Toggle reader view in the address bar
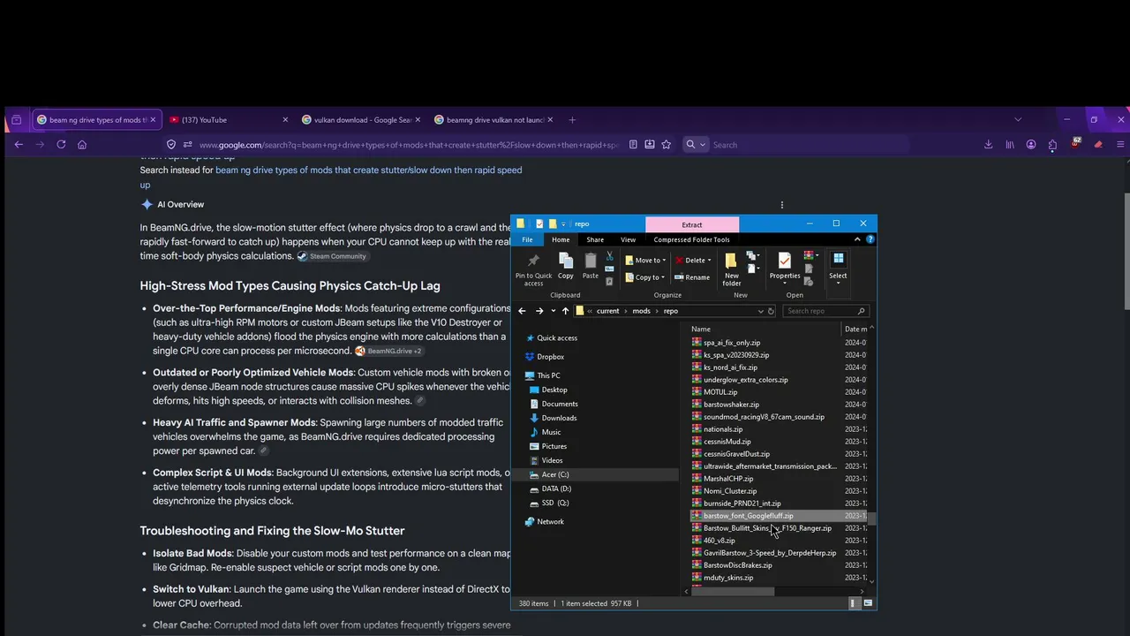This screenshot has height=636, width=1130. 633,145
